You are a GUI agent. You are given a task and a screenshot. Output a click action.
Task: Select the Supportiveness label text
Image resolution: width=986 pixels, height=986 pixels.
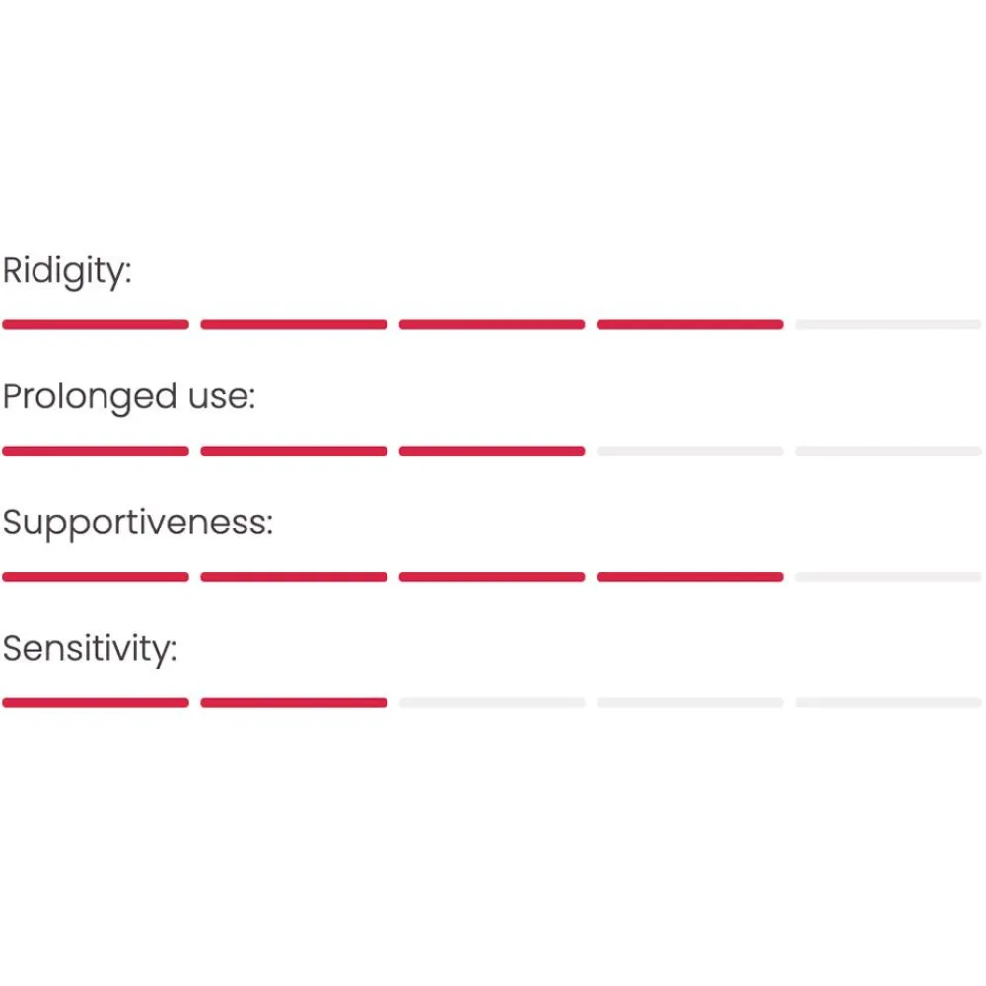point(138,523)
